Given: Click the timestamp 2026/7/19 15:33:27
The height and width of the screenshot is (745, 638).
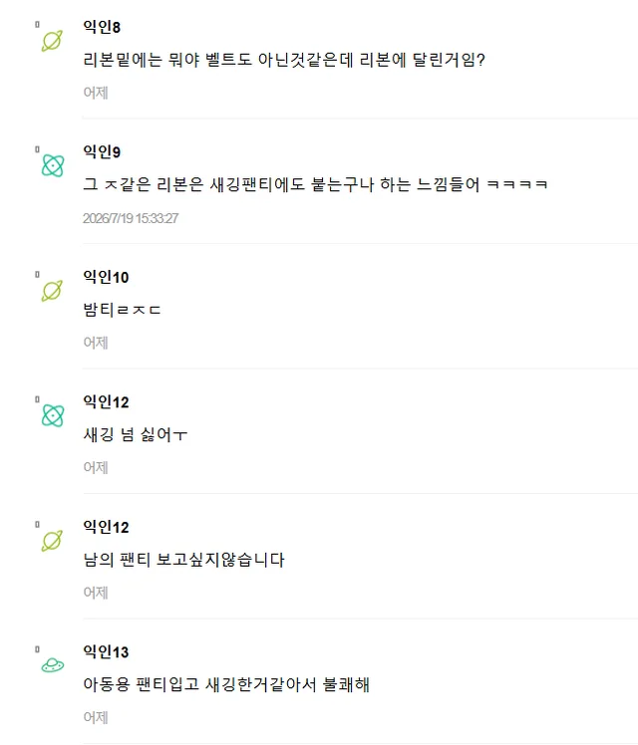Looking at the screenshot, I should click(x=131, y=218).
